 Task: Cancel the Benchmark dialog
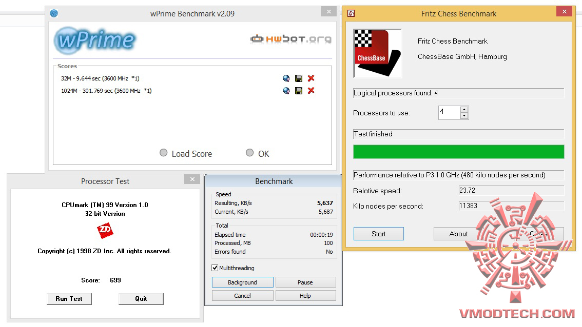(x=242, y=296)
